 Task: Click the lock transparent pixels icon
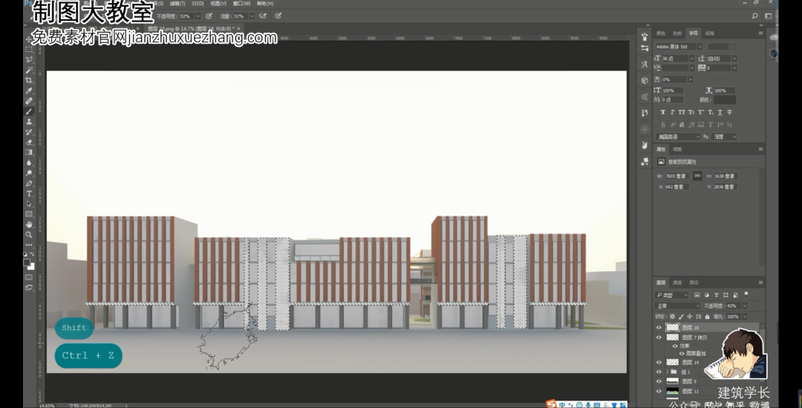672,317
